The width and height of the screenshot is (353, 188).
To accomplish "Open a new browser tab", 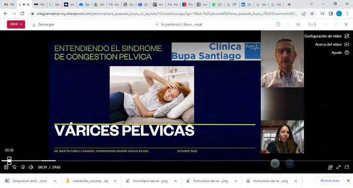I will pyautogui.click(x=289, y=4).
